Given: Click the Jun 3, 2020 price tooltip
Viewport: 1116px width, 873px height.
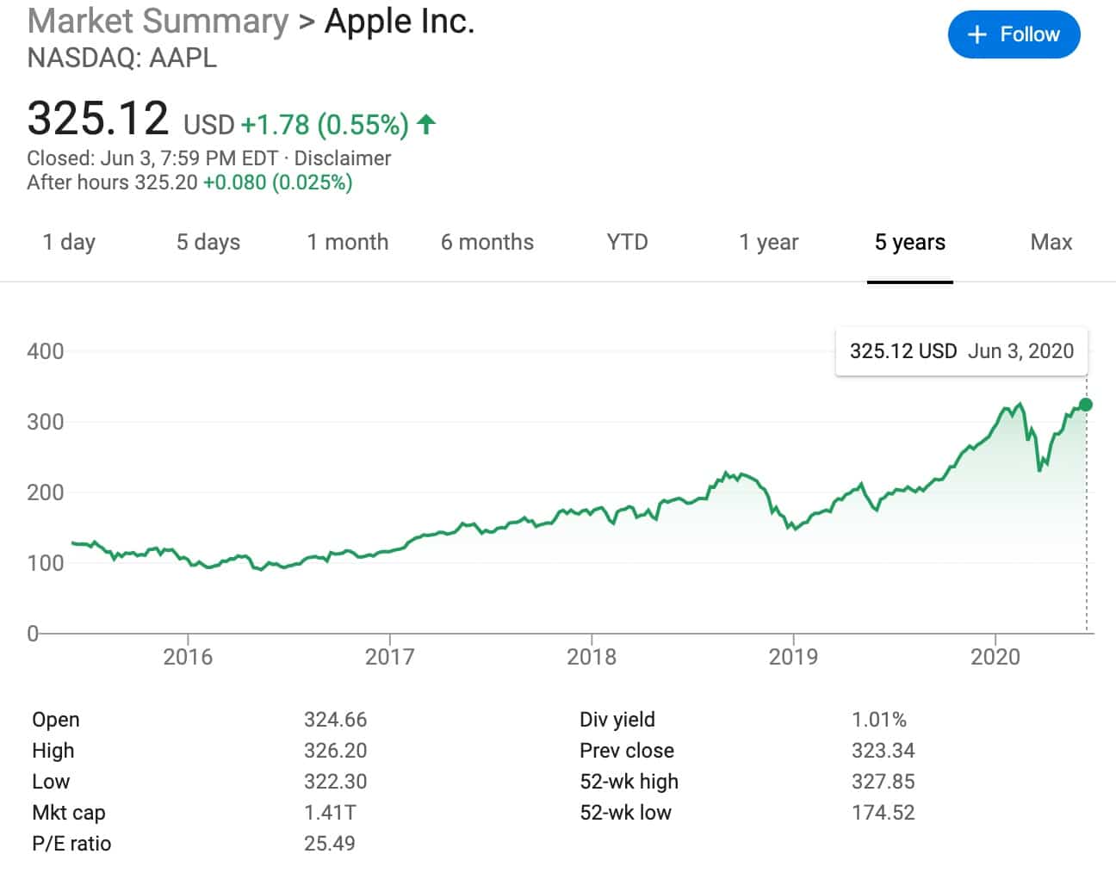Looking at the screenshot, I should [961, 351].
